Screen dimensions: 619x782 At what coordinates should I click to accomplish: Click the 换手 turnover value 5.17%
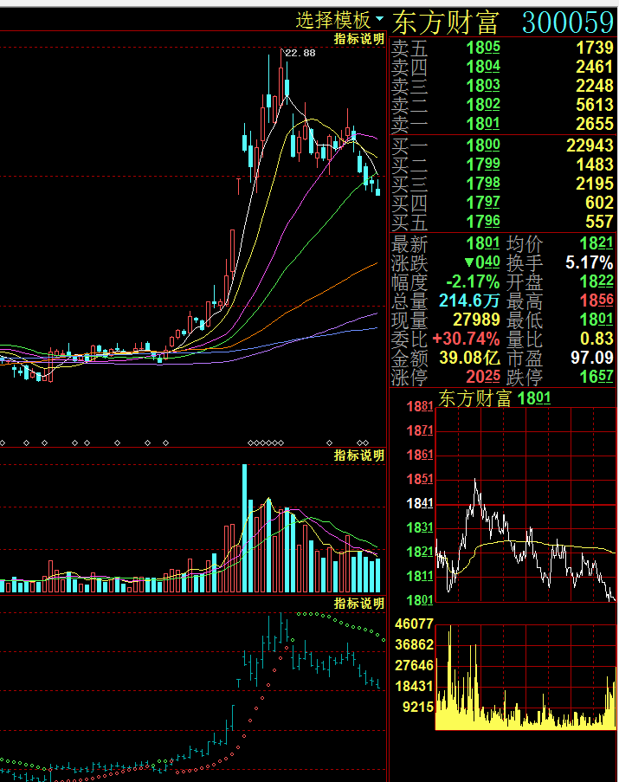point(589,262)
